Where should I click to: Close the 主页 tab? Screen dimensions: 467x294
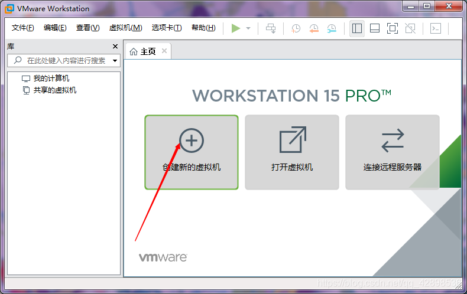(164, 51)
